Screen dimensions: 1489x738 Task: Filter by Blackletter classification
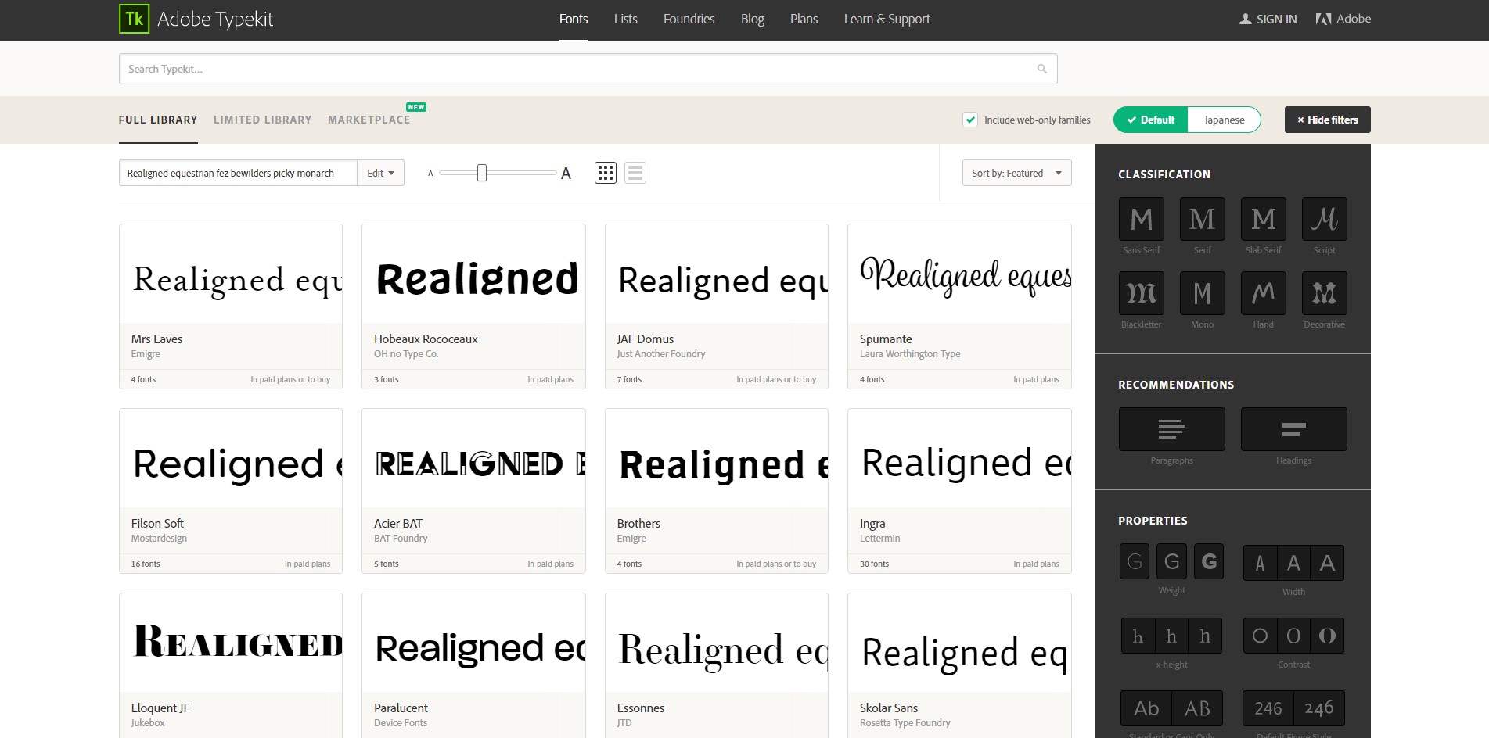point(1142,293)
